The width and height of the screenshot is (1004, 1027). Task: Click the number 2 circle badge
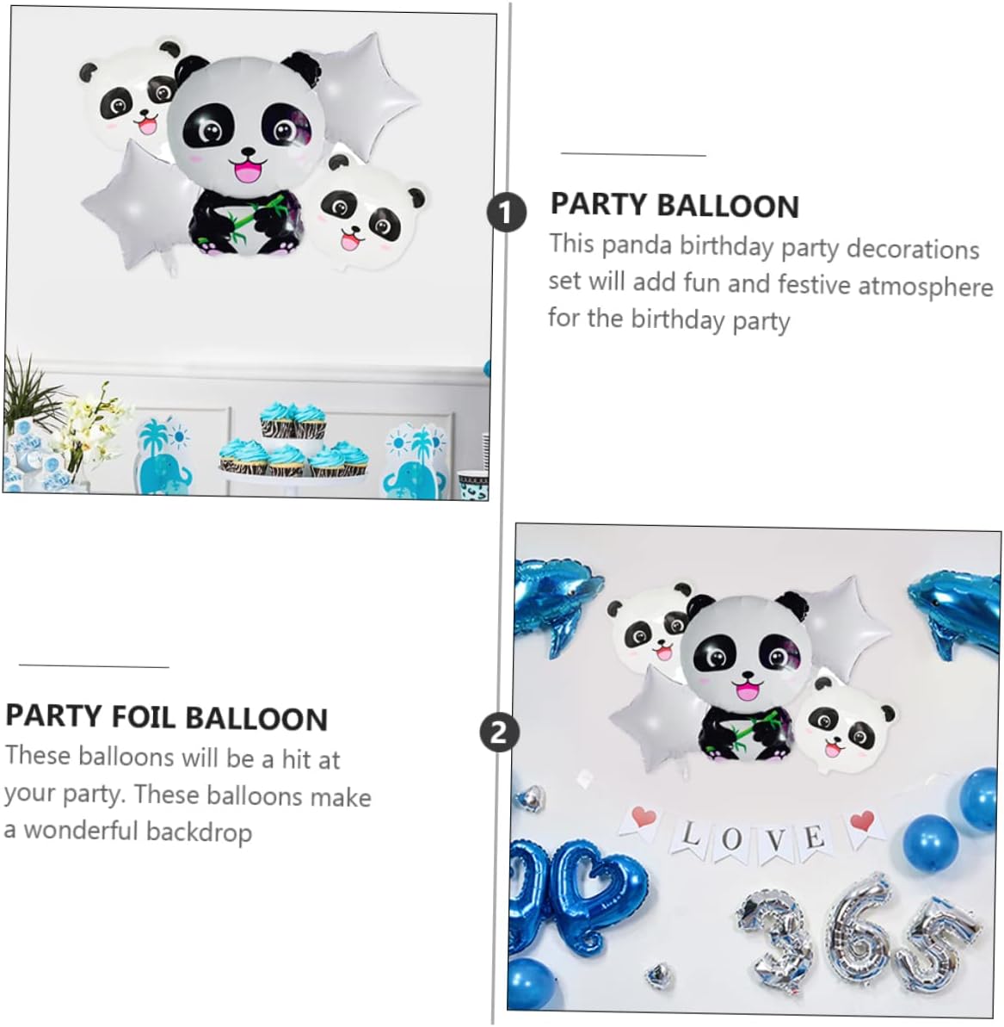point(499,732)
